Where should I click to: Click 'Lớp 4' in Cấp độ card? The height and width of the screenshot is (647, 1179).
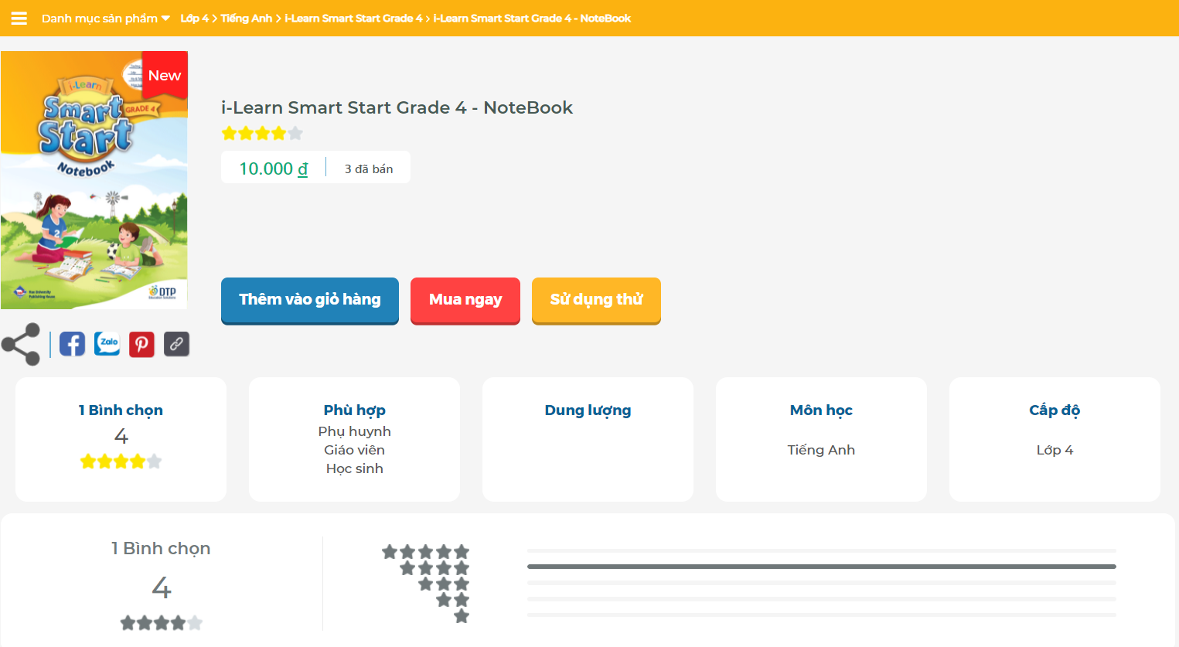1055,450
